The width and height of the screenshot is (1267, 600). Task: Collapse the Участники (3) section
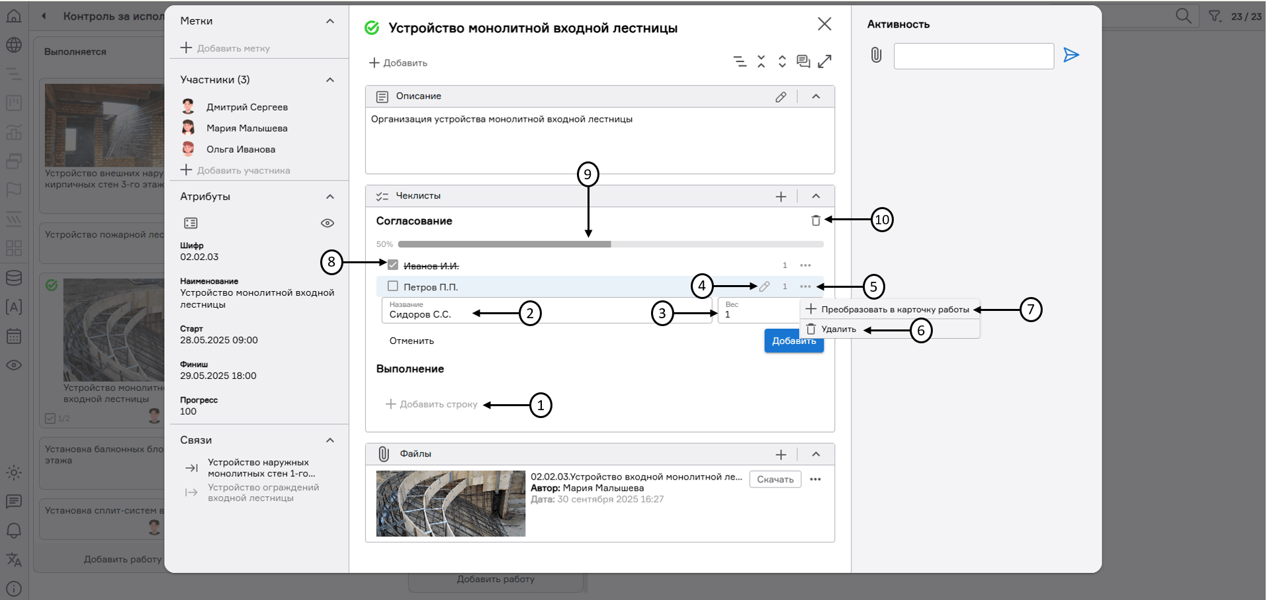tap(330, 80)
